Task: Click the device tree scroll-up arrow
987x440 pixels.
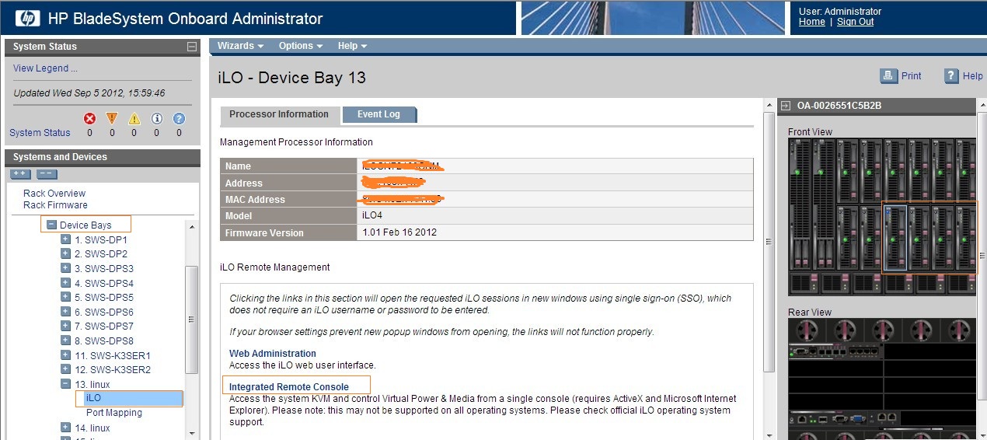Action: tap(192, 226)
